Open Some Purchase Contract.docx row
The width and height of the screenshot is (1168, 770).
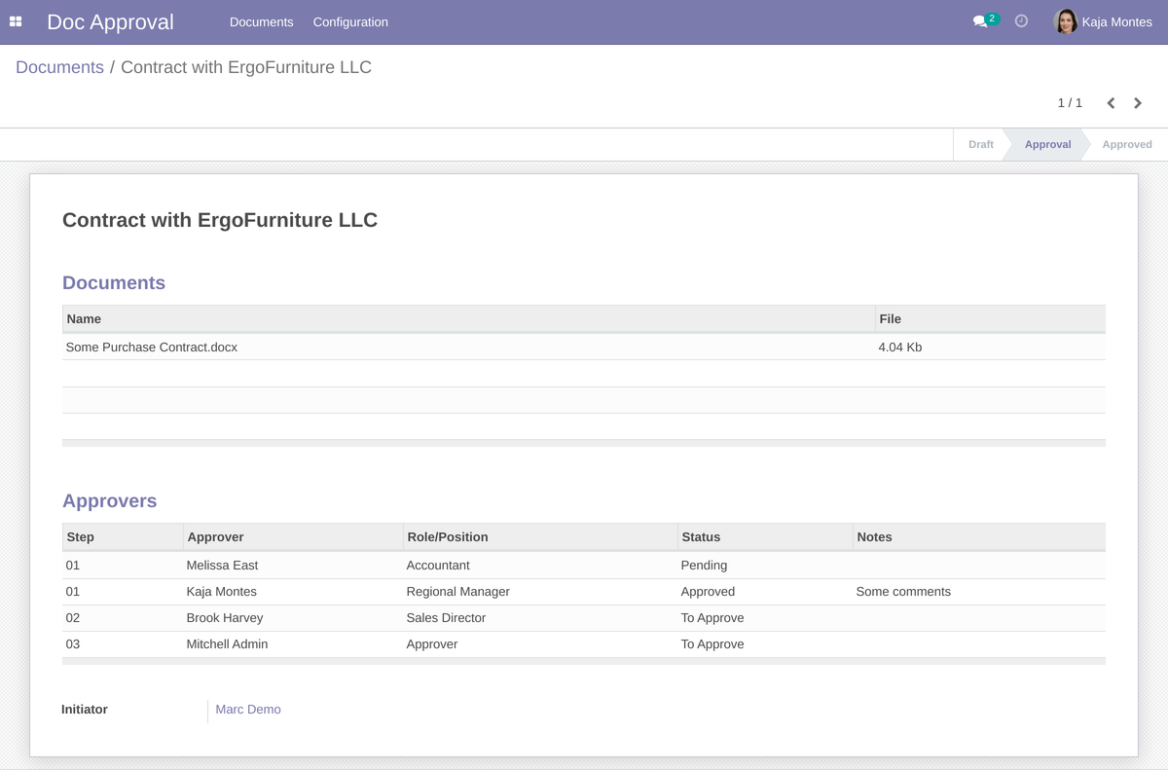tap(152, 347)
